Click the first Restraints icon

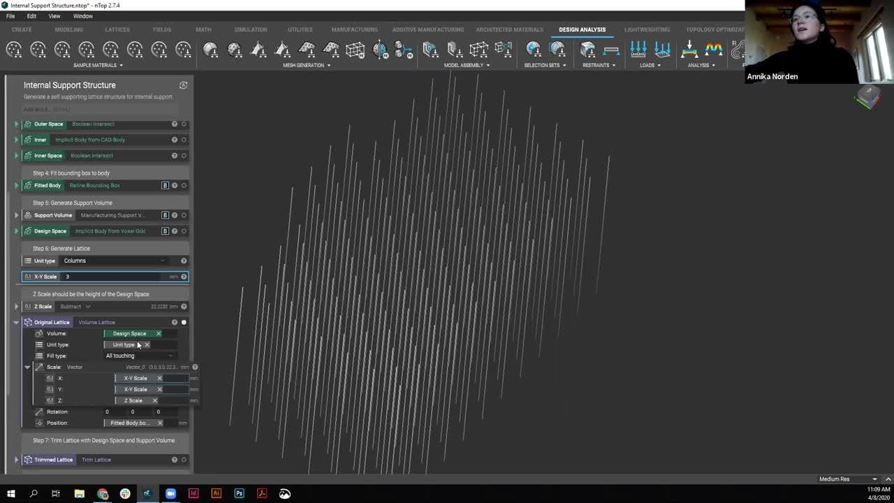[587, 50]
